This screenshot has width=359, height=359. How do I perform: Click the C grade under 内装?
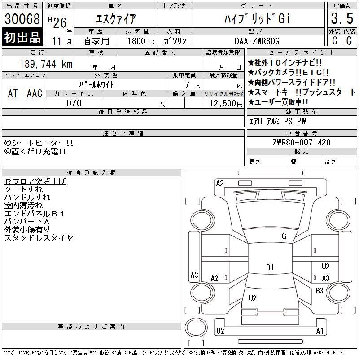click(x=349, y=40)
